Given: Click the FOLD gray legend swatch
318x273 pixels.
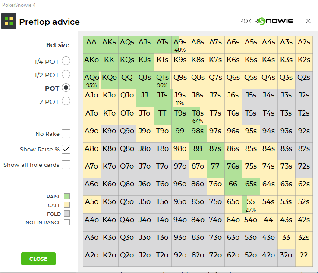Looking at the screenshot, I should (67, 213).
